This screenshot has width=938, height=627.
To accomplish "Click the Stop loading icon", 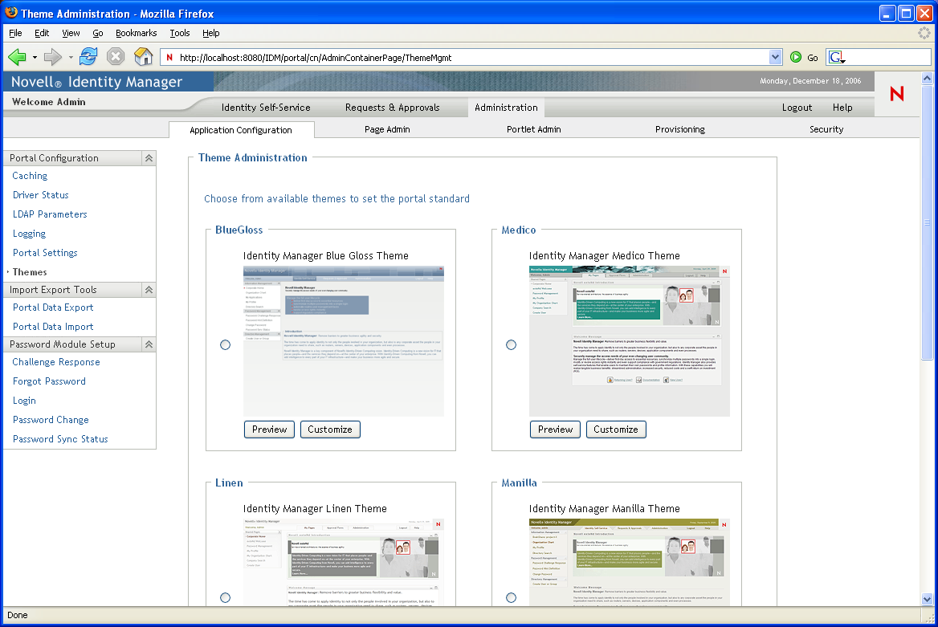I will pos(116,57).
